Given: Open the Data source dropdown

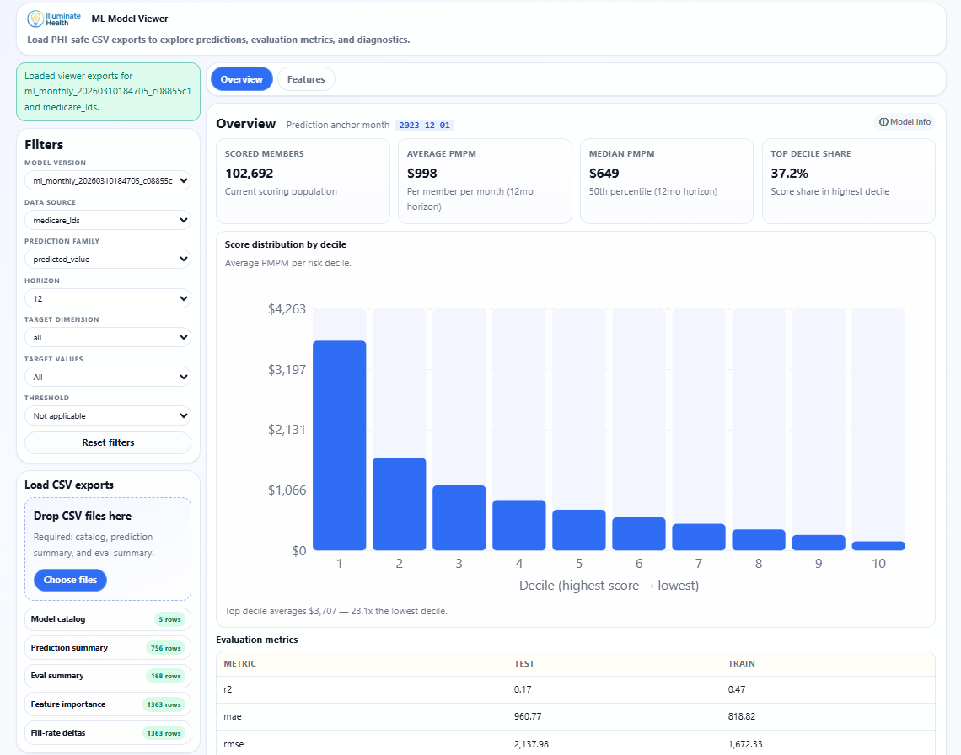Looking at the screenshot, I should point(107,219).
